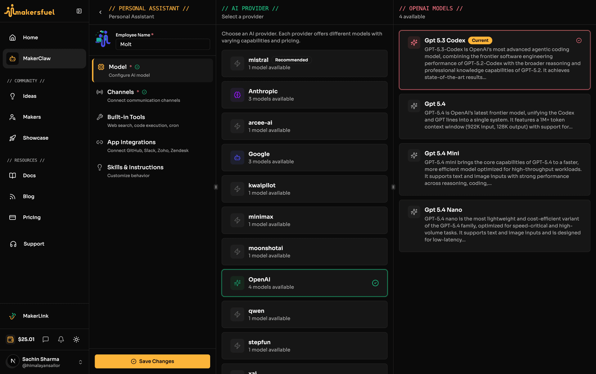The width and height of the screenshot is (596, 374).
Task: Go to Home in the sidebar
Action: [44, 38]
